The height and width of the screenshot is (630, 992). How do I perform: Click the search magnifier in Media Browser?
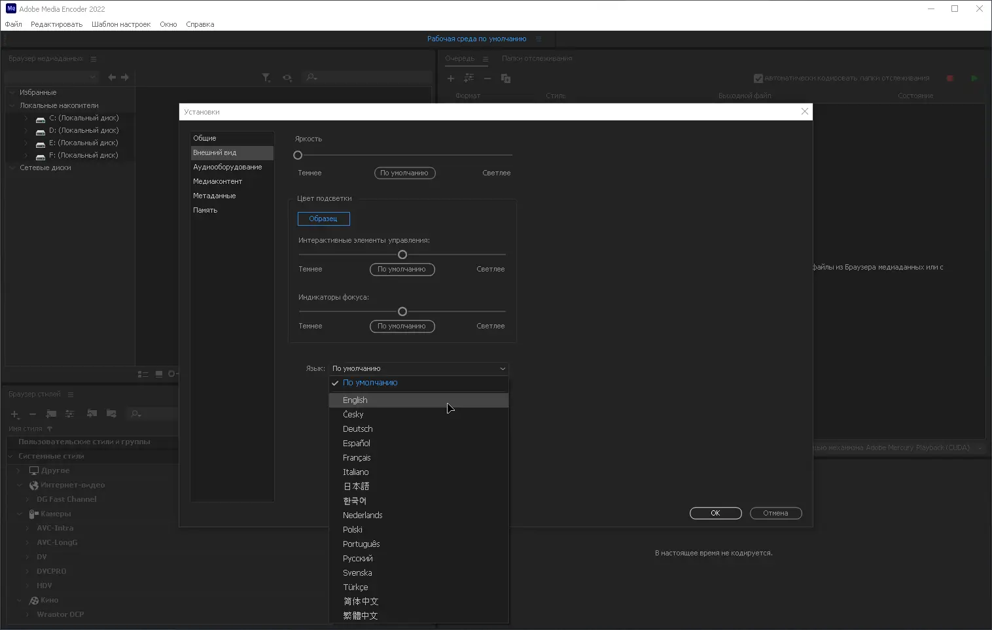coord(311,77)
